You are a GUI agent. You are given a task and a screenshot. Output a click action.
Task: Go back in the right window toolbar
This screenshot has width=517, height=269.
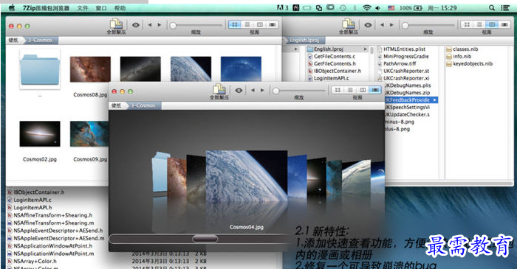(382, 25)
